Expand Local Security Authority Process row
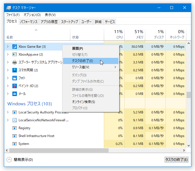This screenshot has width=195, height=171. click(8, 112)
